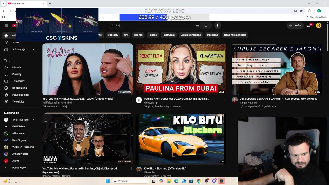Screen dimensions: 329x185
Task: Open the Gingin Watches channel link
Action: [248, 103]
